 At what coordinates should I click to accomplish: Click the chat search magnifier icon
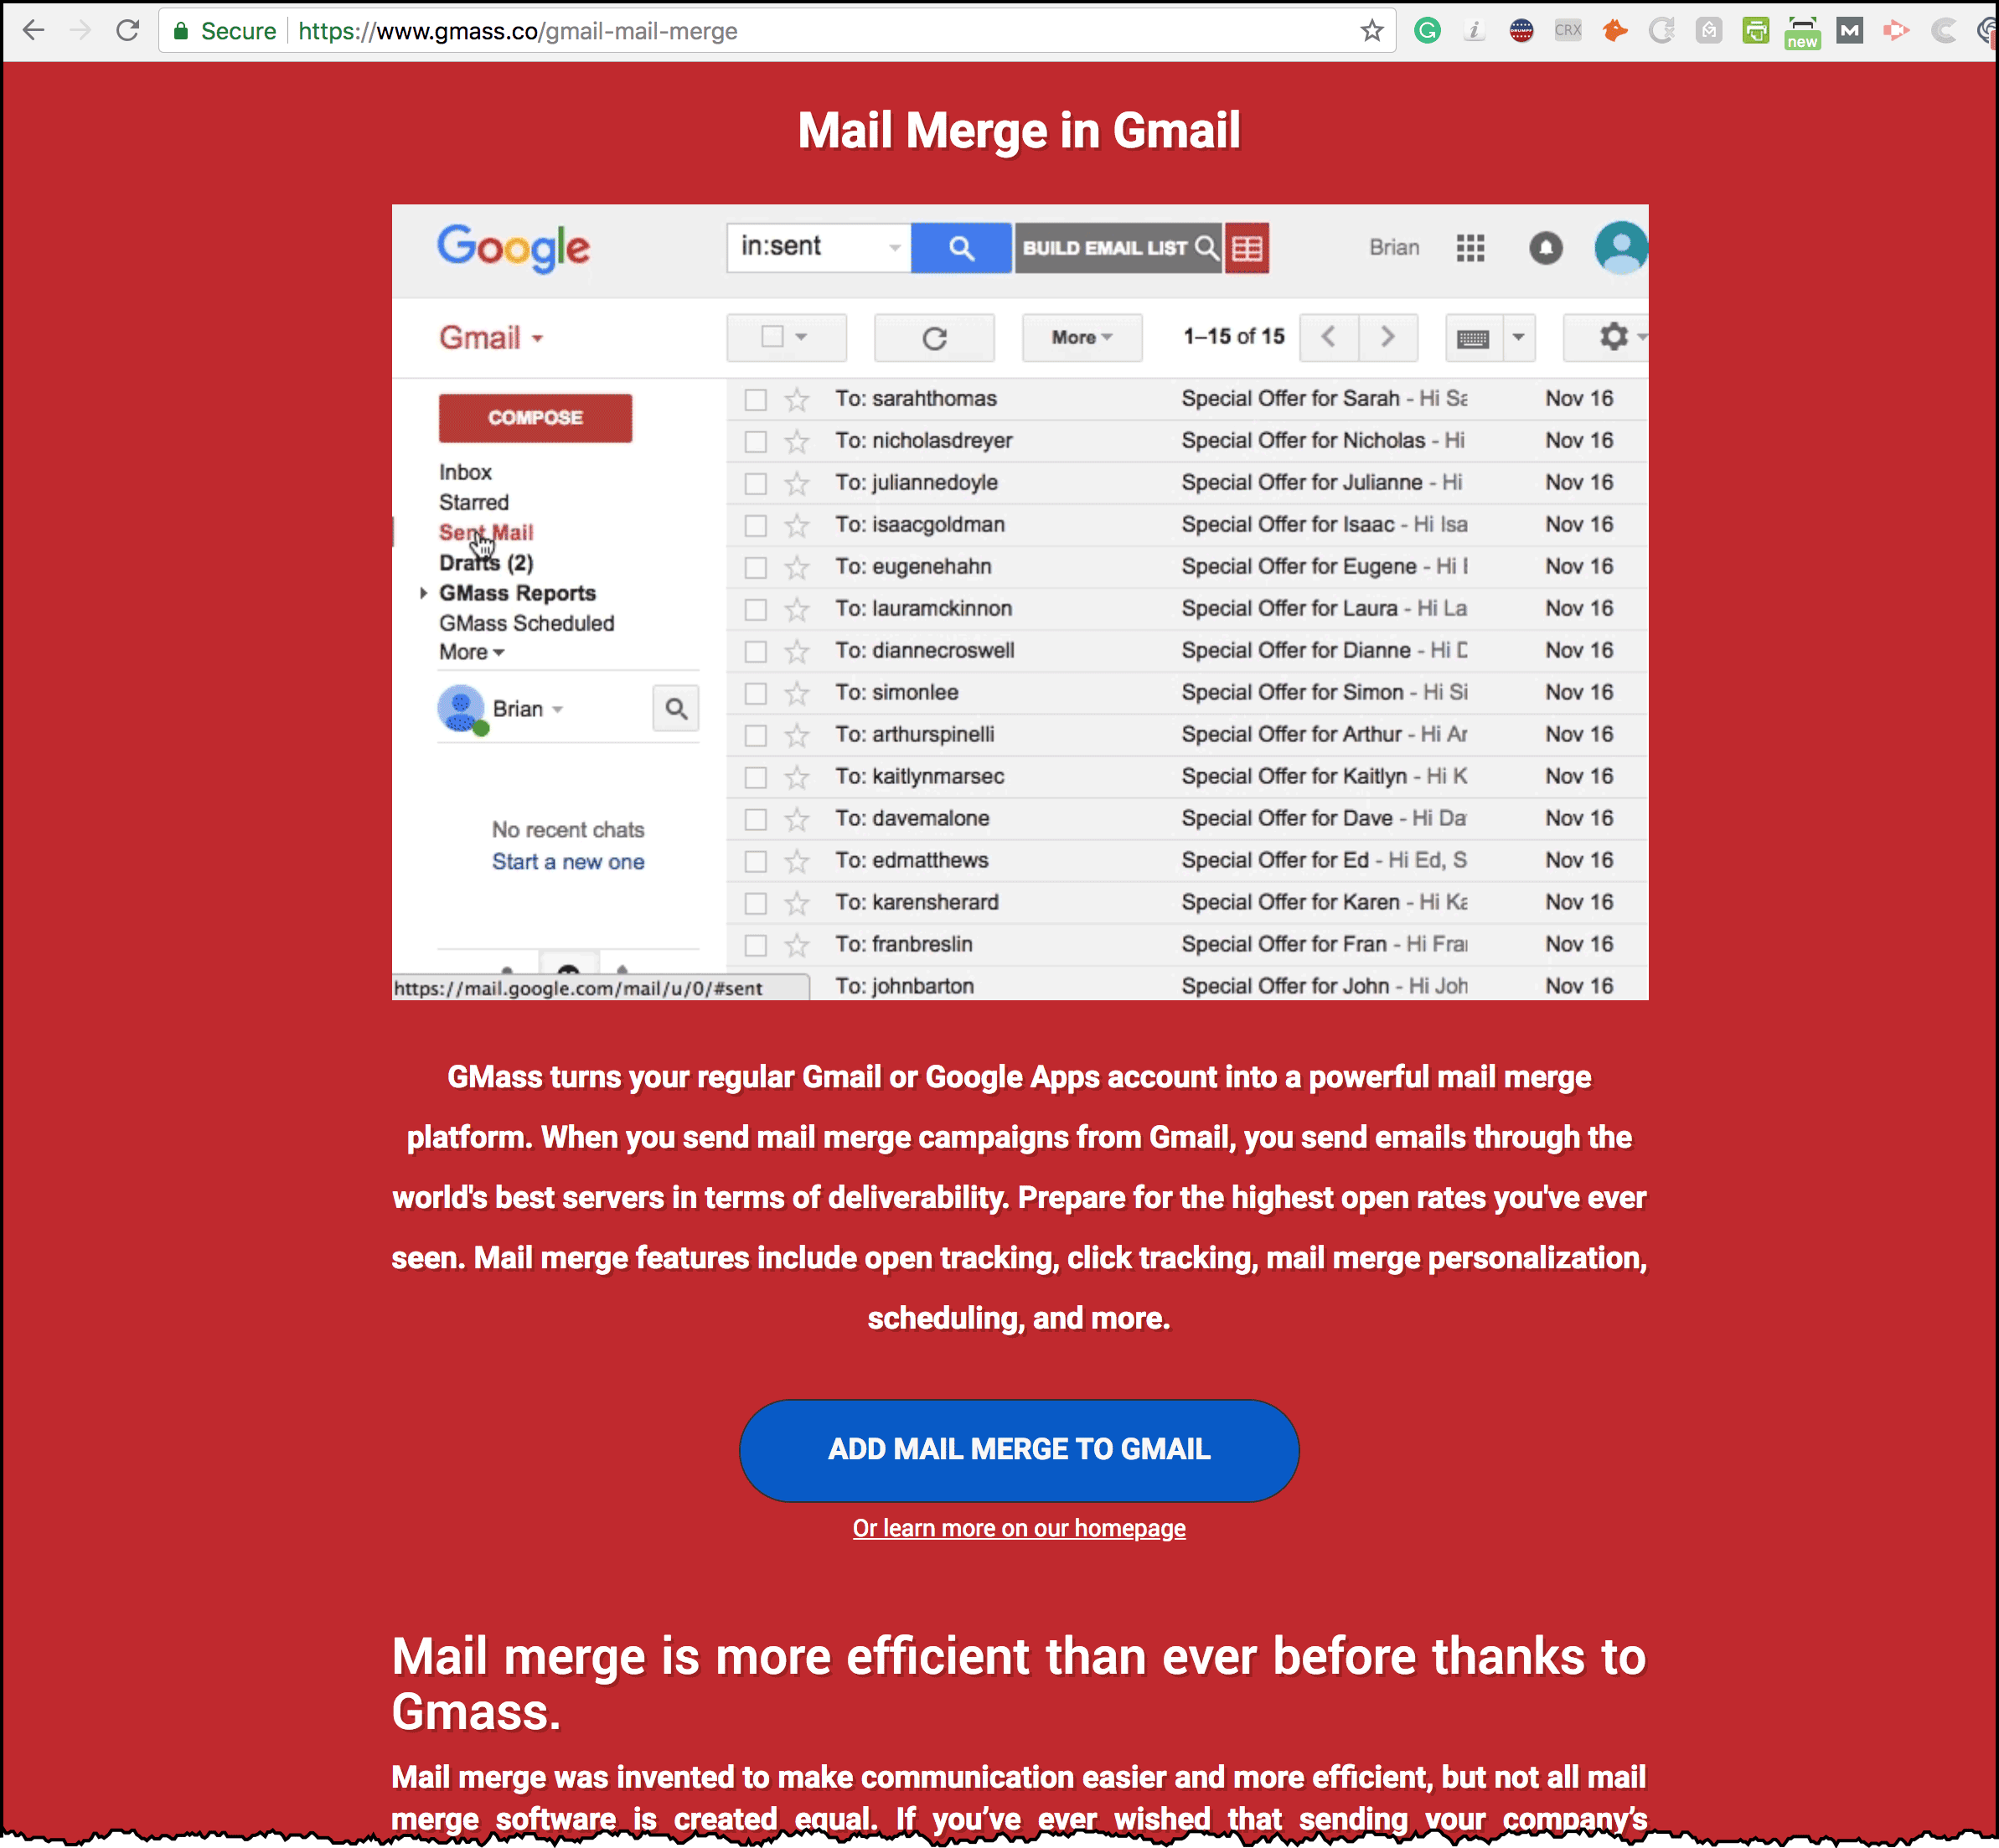[x=676, y=709]
